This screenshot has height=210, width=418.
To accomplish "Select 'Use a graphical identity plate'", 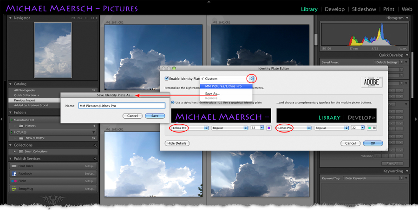I will pos(221,102).
